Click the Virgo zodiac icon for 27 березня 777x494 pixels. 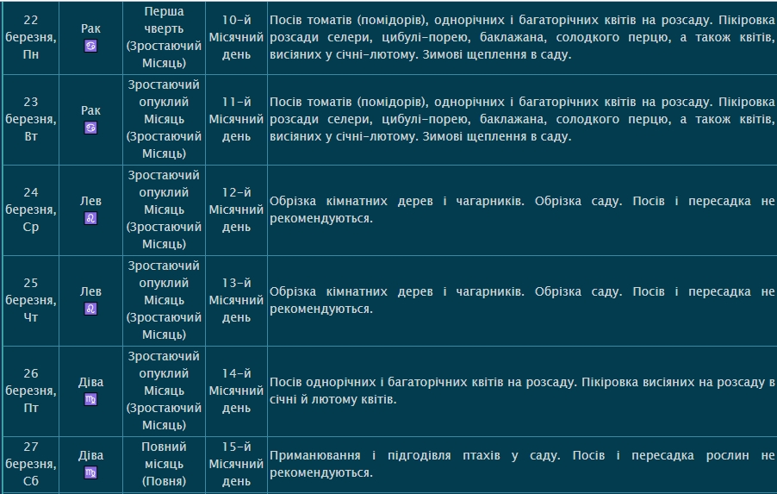tap(90, 473)
